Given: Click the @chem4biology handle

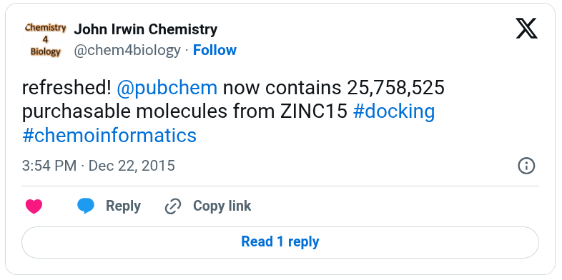Looking at the screenshot, I should [127, 50].
